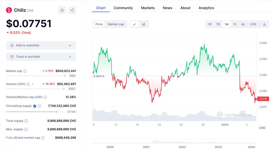Click the info icon beside Max. supply
Screen dimensions: 271x152
coord(26,129)
